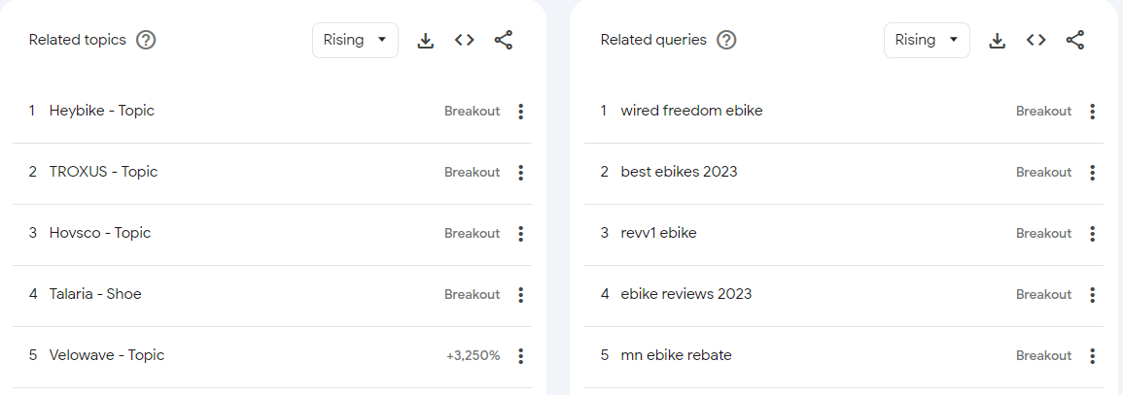Open the TROXUS topic link

[x=103, y=172]
